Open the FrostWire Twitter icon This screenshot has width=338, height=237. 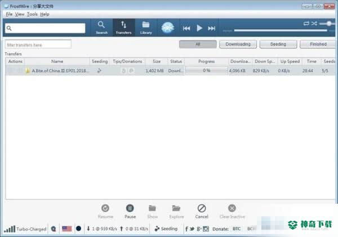[192, 229]
